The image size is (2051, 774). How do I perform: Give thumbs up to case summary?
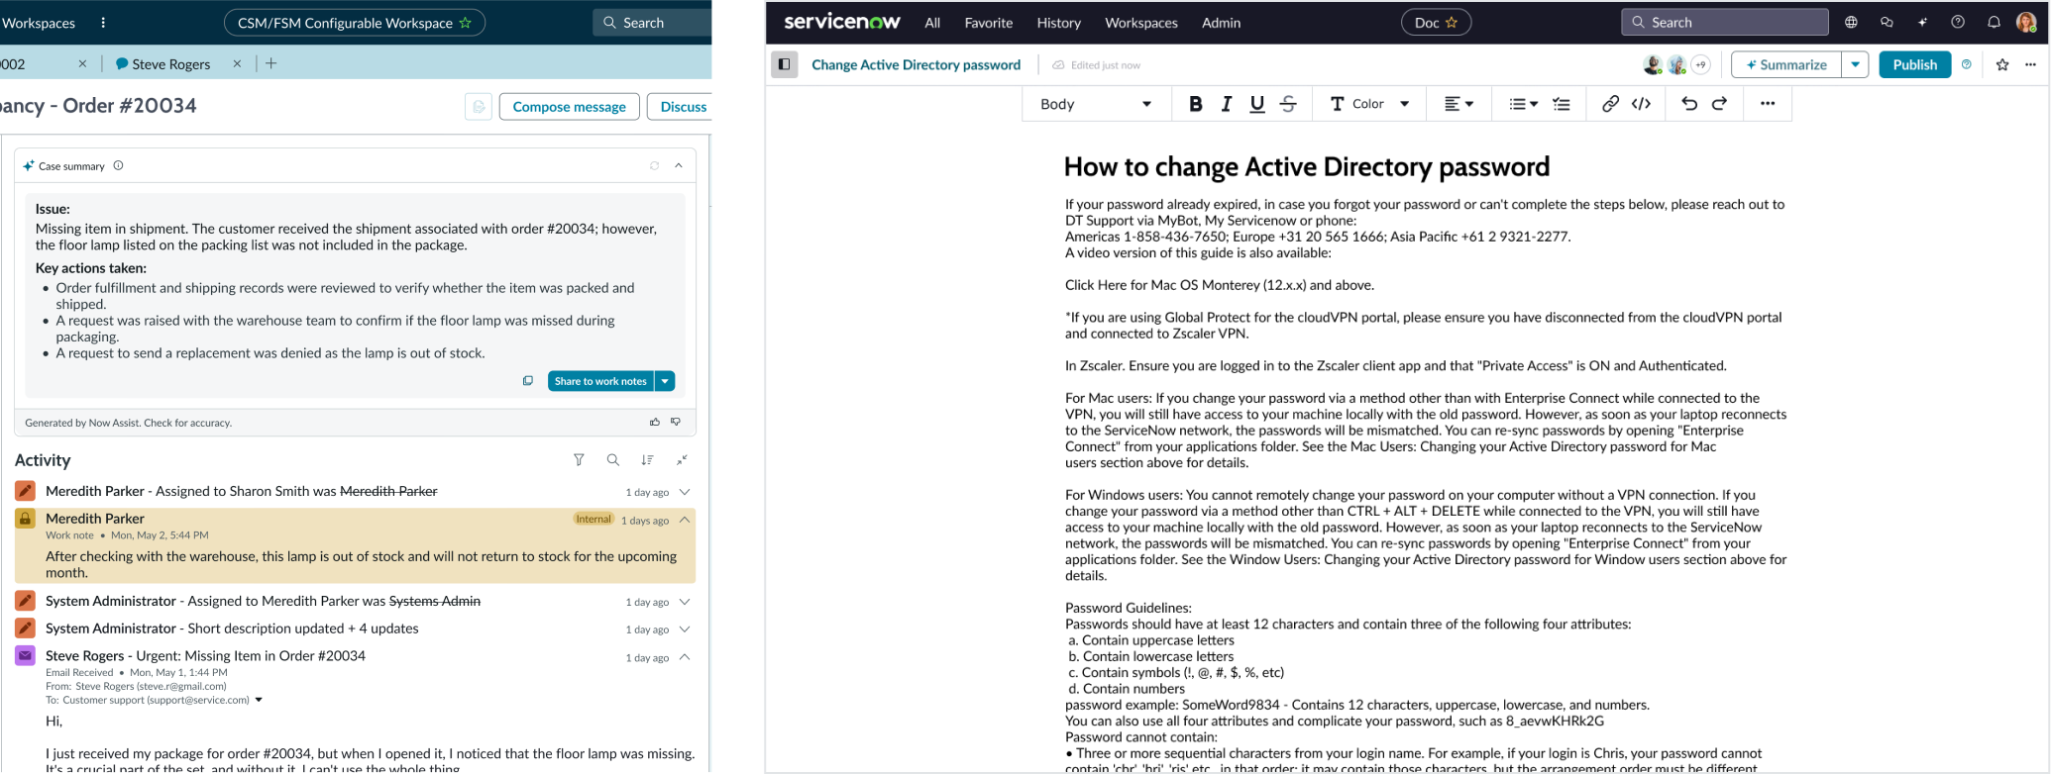[654, 423]
